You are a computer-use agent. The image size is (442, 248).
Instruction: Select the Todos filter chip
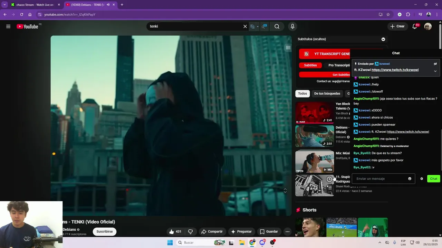[302, 93]
